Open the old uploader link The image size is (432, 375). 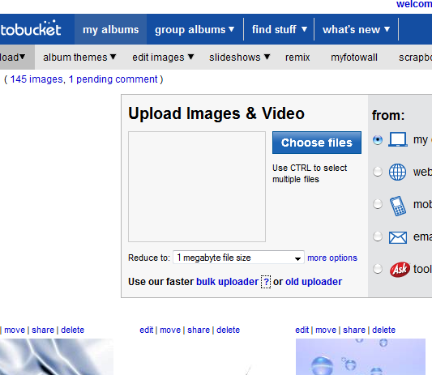point(314,282)
